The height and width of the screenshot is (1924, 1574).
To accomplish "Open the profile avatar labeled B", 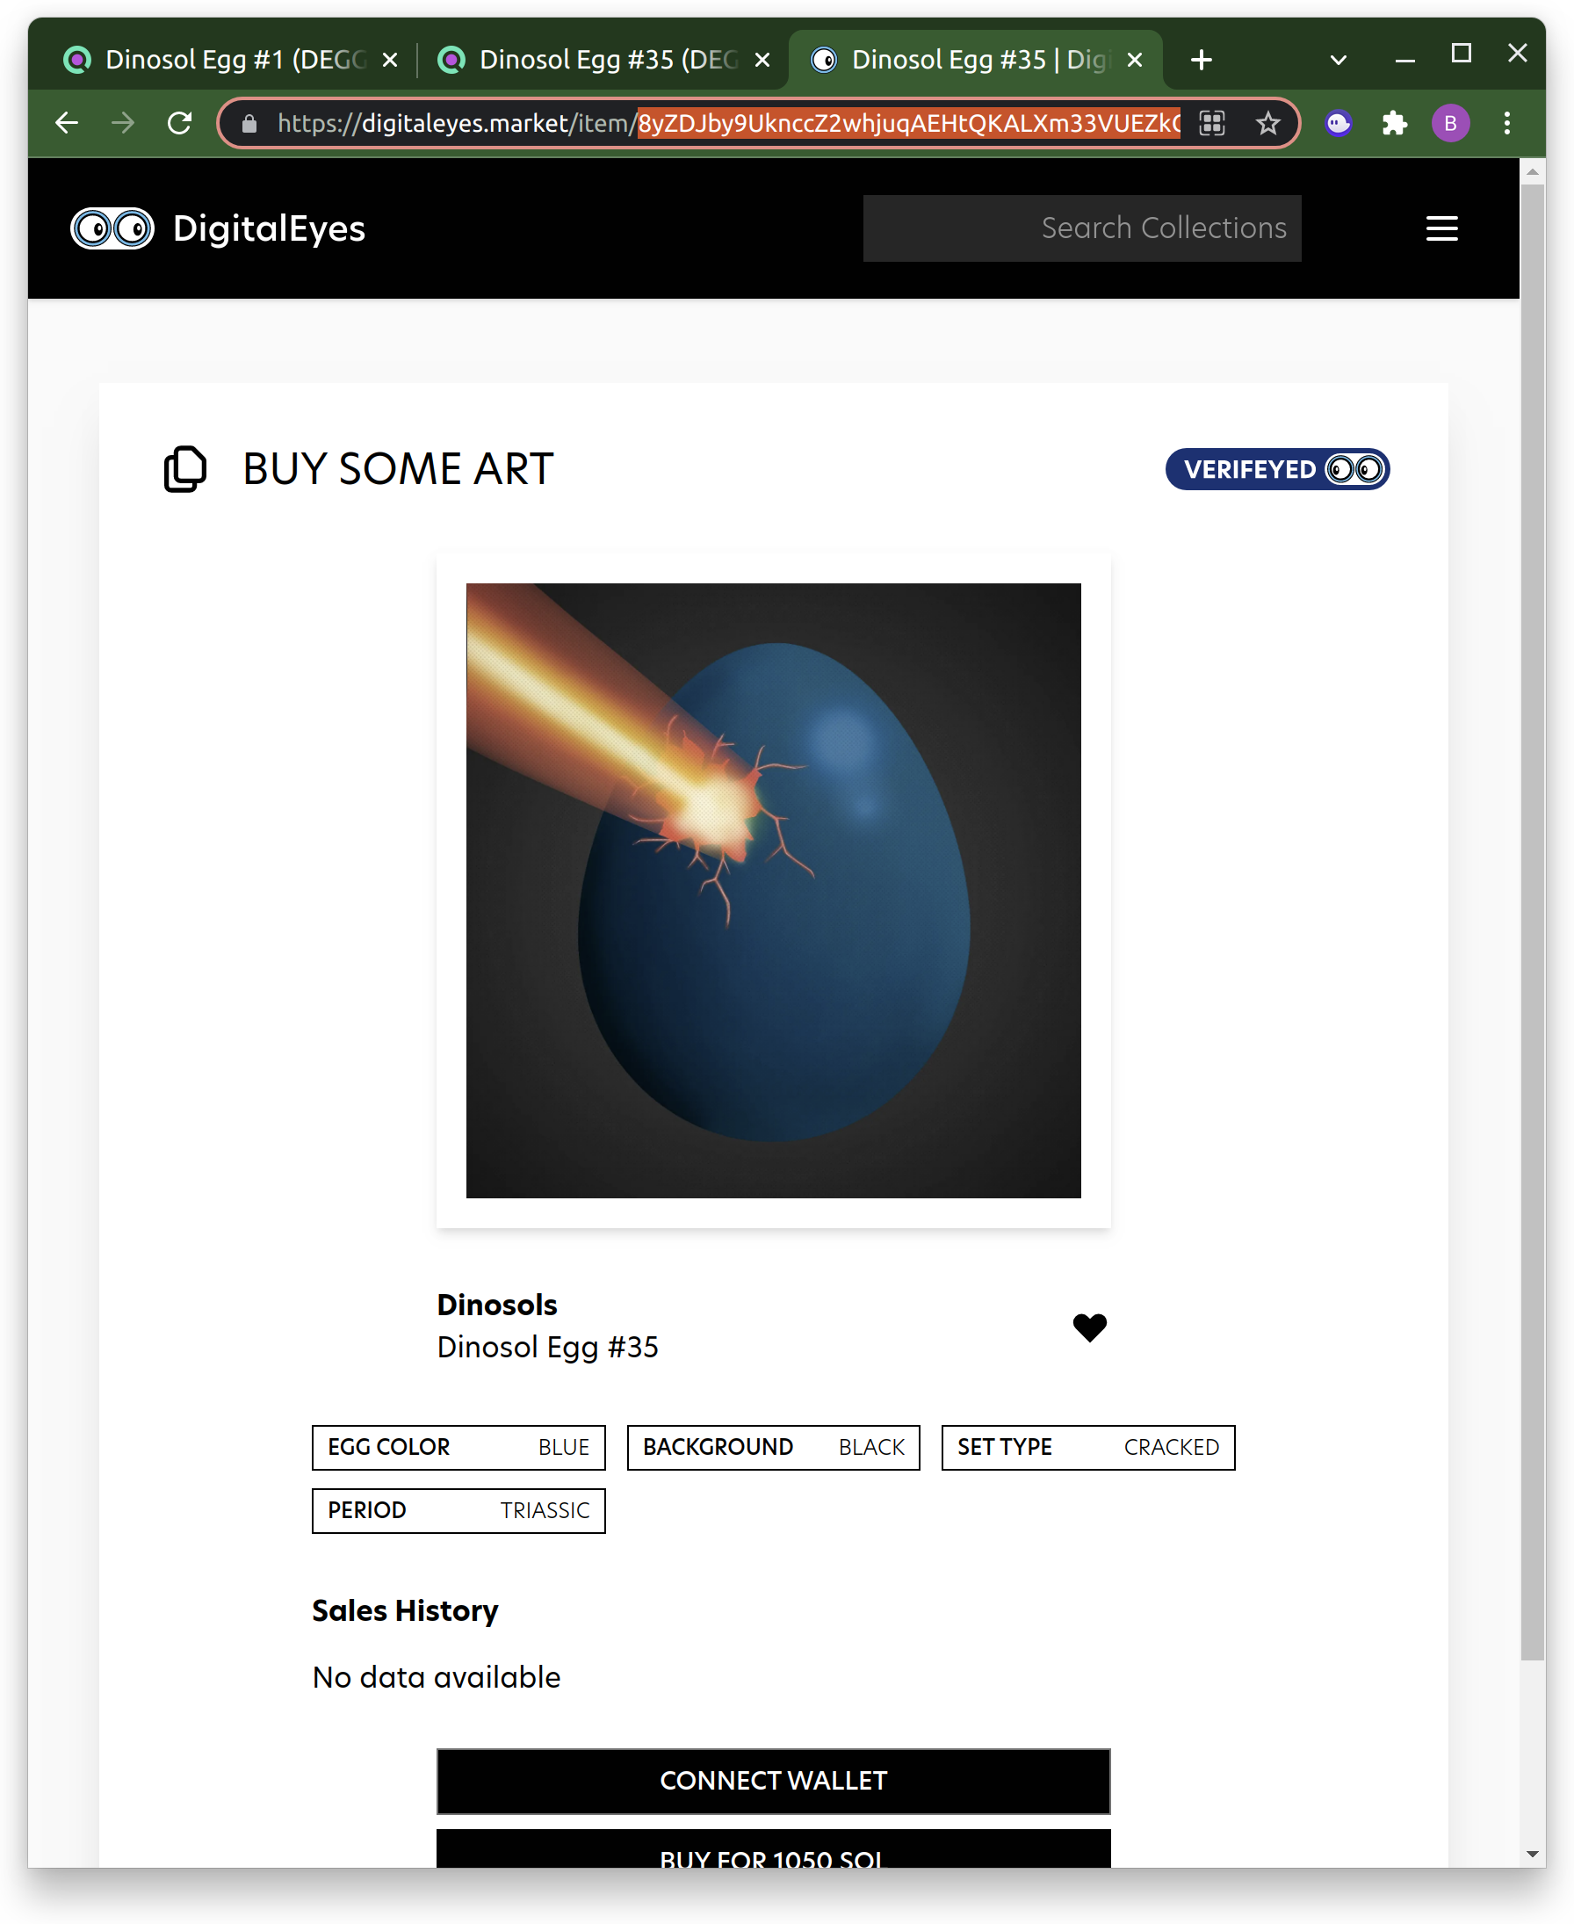I will 1451,122.
